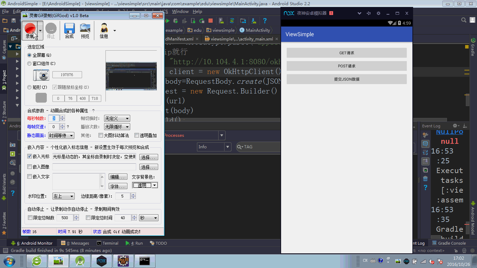Select the full screen radio option
This screenshot has height=268, width=477.
(x=29, y=55)
